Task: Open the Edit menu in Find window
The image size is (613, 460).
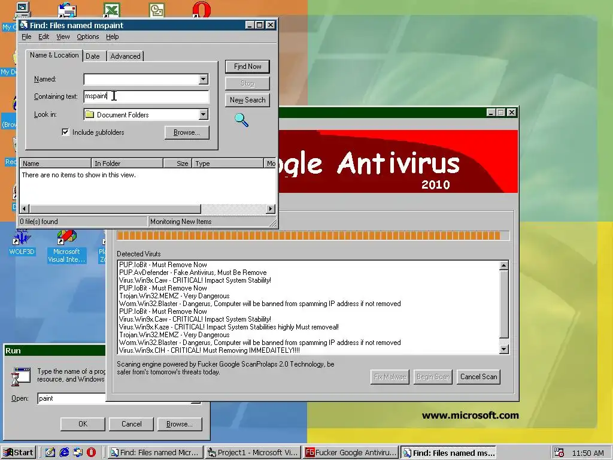Action: point(43,37)
